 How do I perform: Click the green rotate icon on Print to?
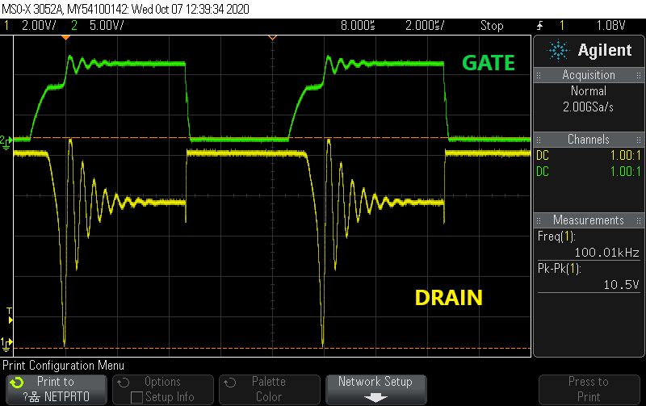pyautogui.click(x=17, y=383)
